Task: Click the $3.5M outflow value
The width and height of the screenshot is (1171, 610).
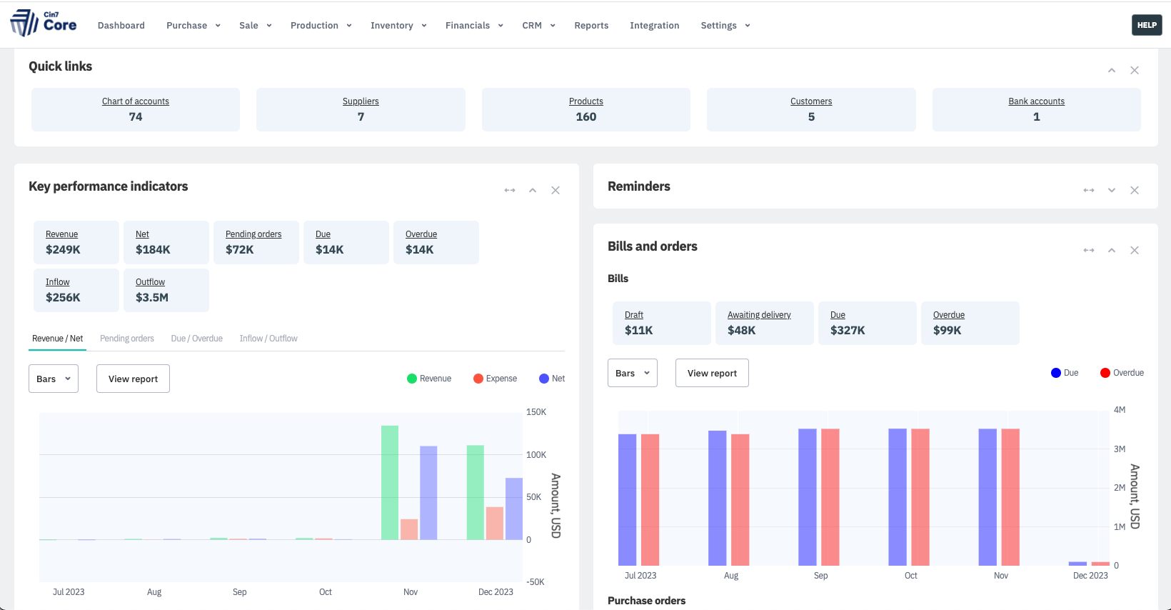Action: point(152,298)
